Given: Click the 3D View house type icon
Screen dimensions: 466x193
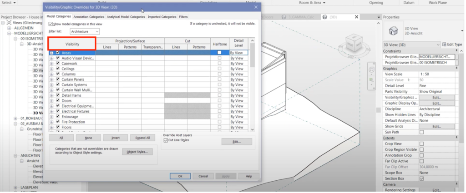Looking at the screenshot, I should [393, 31].
